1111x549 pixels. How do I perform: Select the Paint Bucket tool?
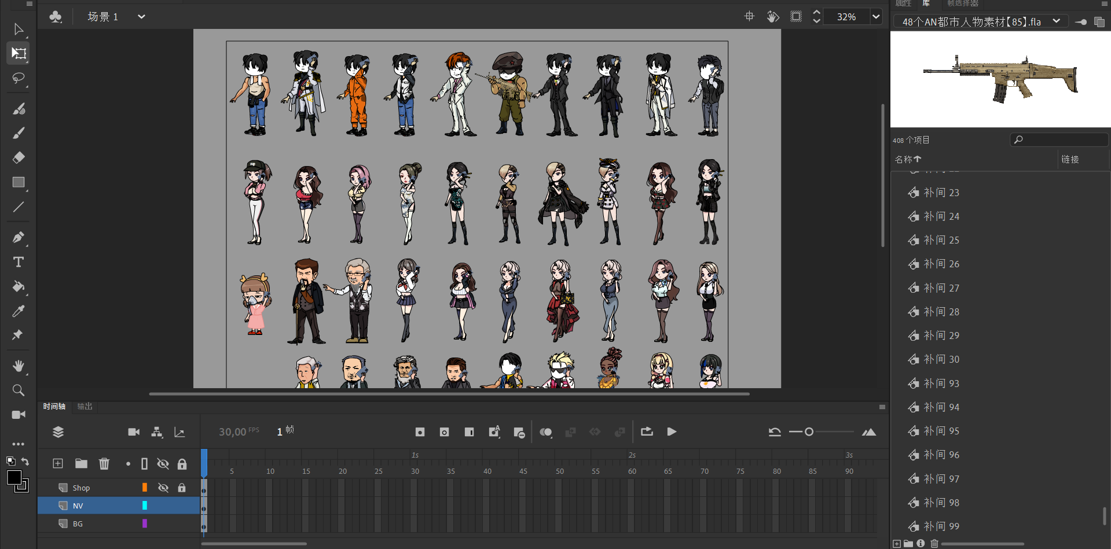point(19,286)
